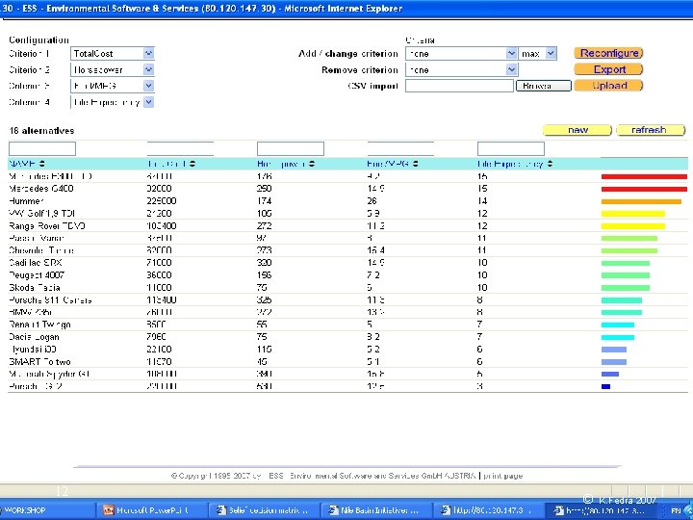Image resolution: width=693 pixels, height=520 pixels.
Task: Click the new button
Action: pyautogui.click(x=577, y=130)
